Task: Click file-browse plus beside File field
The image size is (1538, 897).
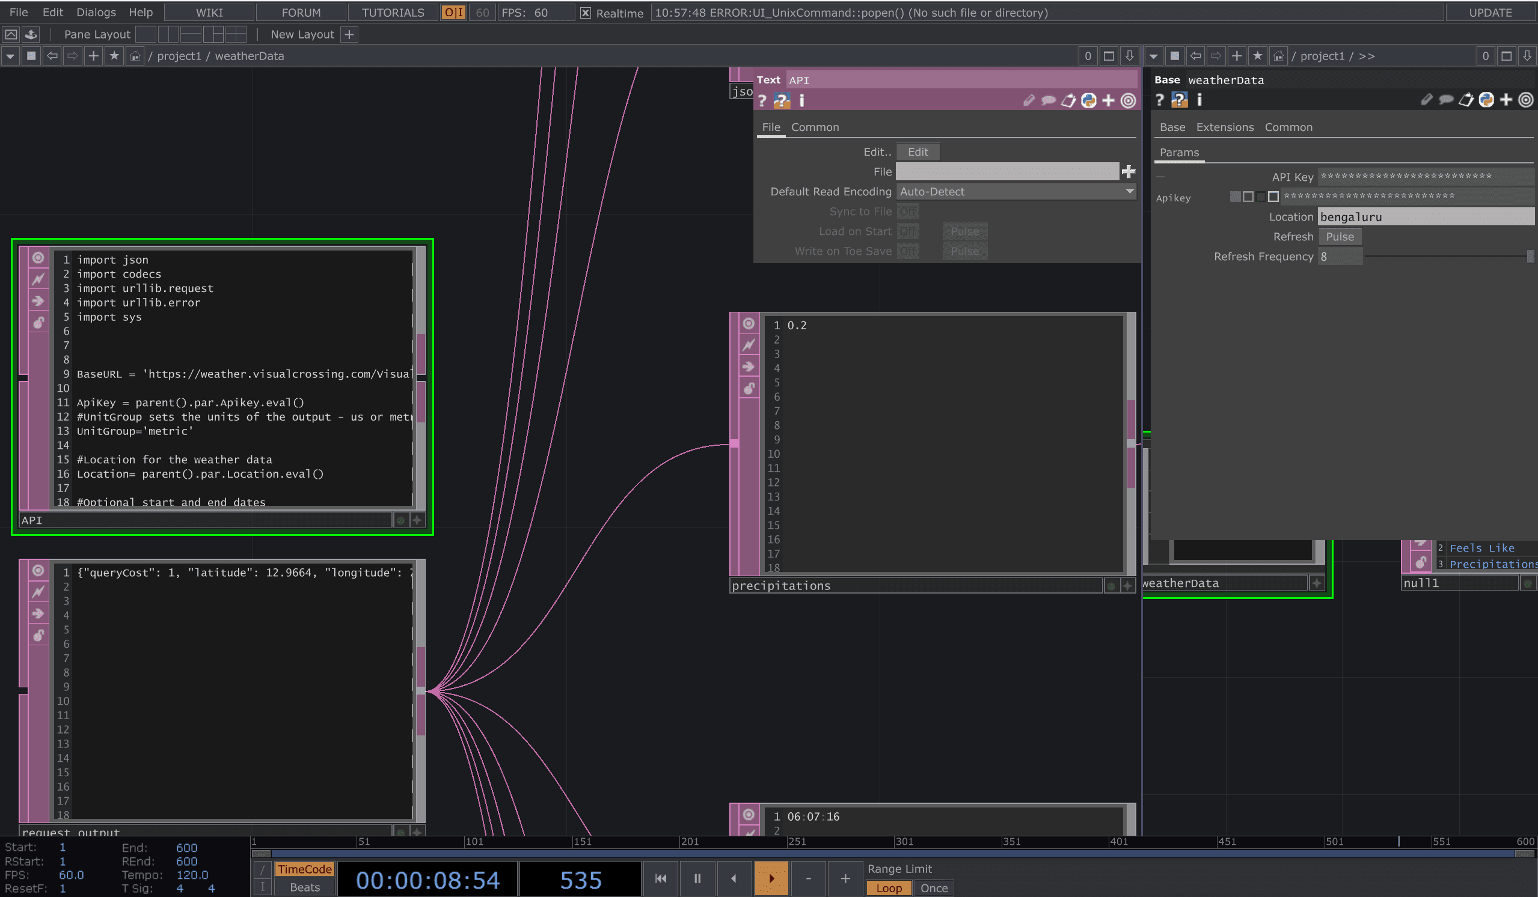Action: (x=1129, y=172)
